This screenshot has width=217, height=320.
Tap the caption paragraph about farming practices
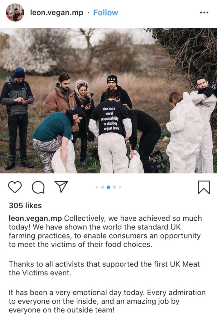(x=105, y=232)
